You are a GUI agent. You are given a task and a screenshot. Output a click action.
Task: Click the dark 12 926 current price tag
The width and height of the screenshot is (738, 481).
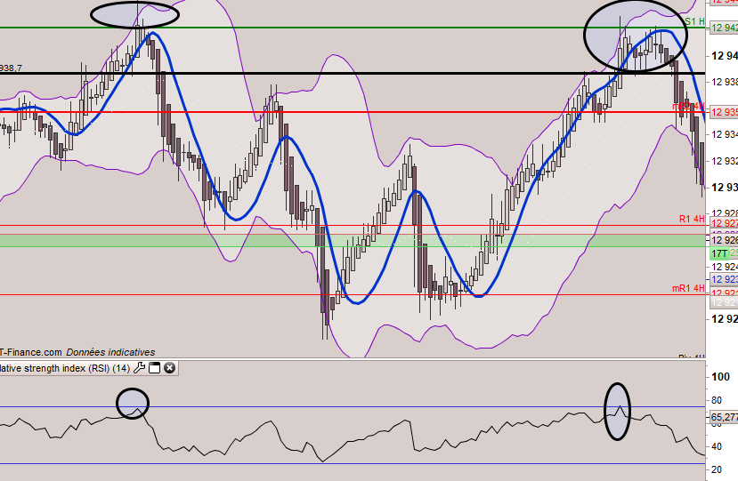click(x=724, y=240)
